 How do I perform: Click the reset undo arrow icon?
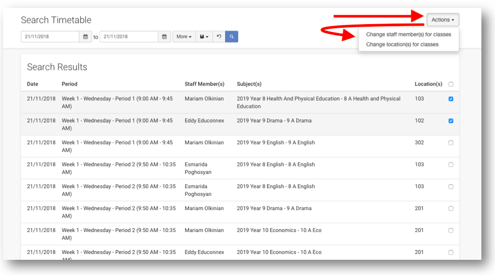[219, 37]
